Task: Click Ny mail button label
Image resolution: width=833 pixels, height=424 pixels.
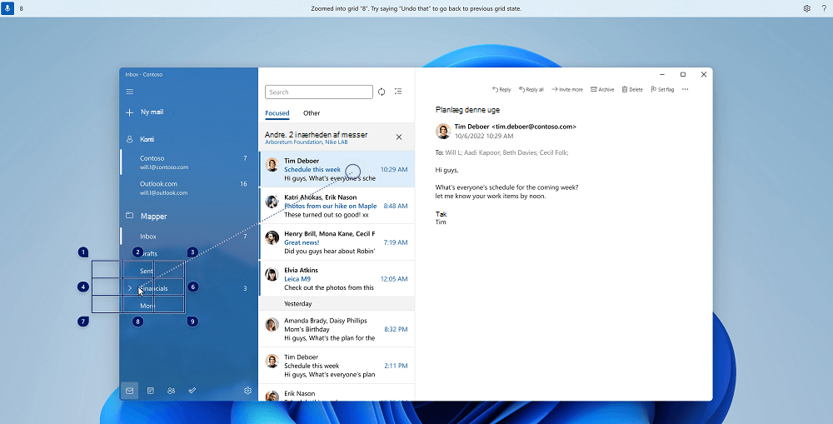Action: (152, 112)
